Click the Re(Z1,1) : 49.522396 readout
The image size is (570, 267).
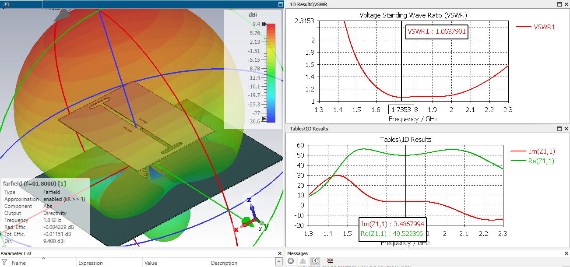(392, 234)
